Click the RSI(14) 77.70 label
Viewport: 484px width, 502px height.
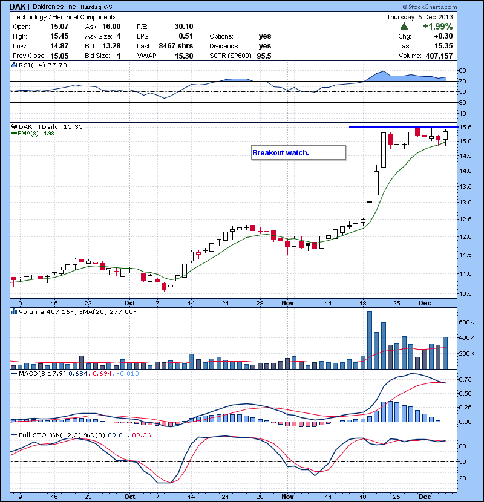[43, 65]
